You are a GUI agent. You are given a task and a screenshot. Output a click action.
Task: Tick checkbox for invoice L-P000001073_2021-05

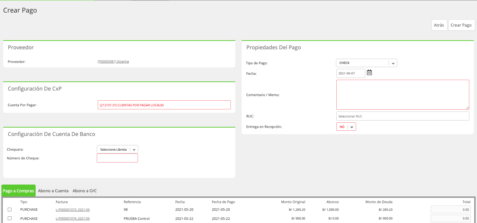[10, 210]
